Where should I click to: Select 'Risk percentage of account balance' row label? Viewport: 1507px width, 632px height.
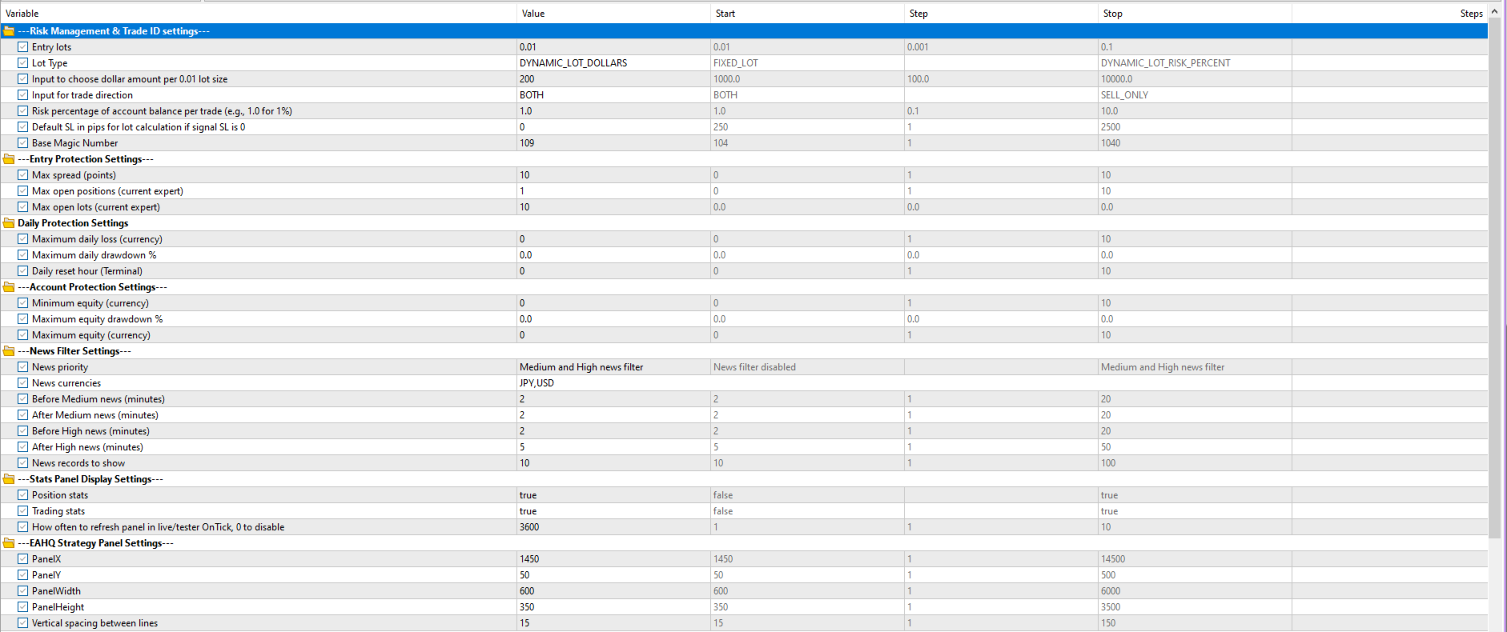tap(162, 111)
